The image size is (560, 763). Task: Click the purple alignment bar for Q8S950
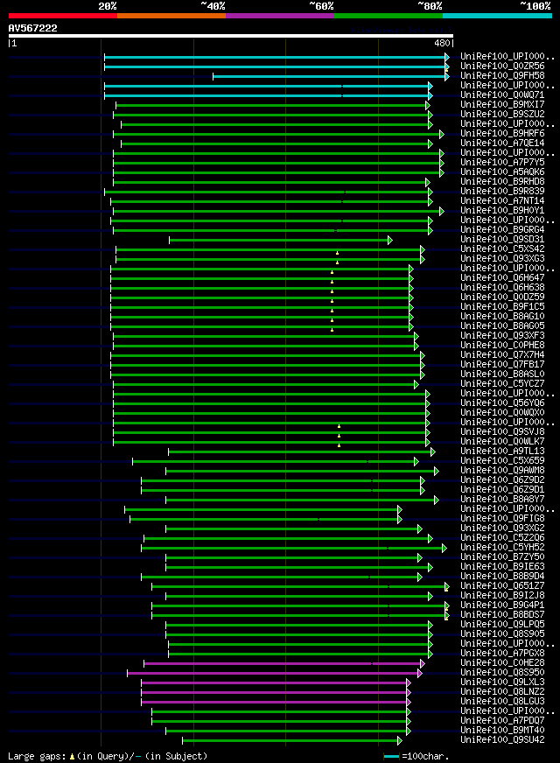pos(275,674)
